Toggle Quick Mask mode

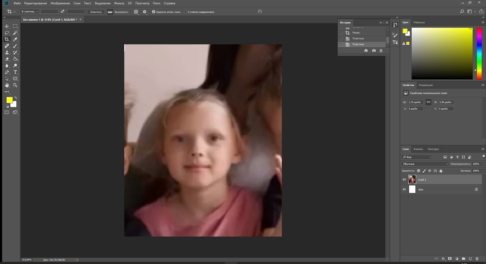[7, 112]
